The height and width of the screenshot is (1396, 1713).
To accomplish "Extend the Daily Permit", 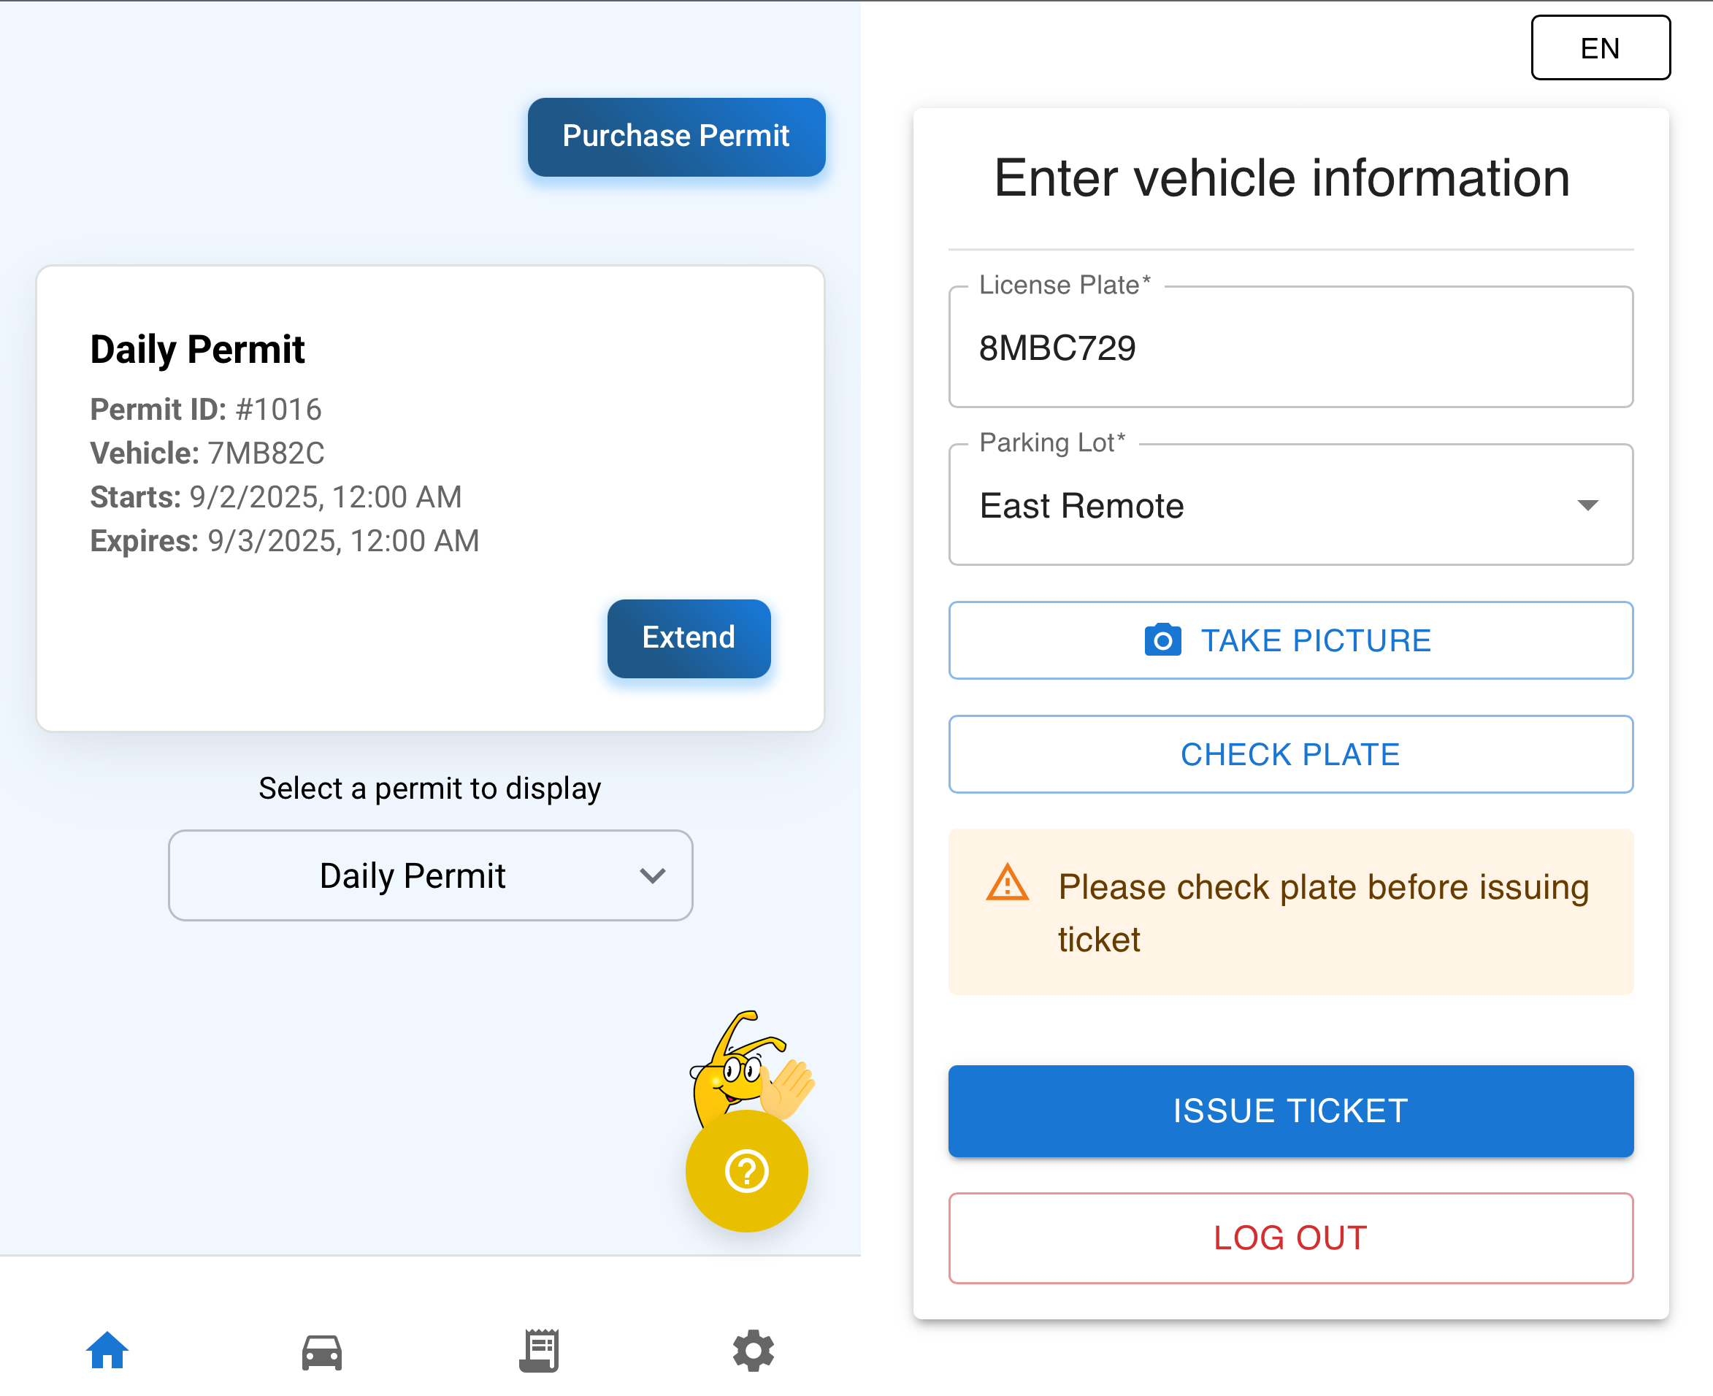I will click(x=689, y=637).
